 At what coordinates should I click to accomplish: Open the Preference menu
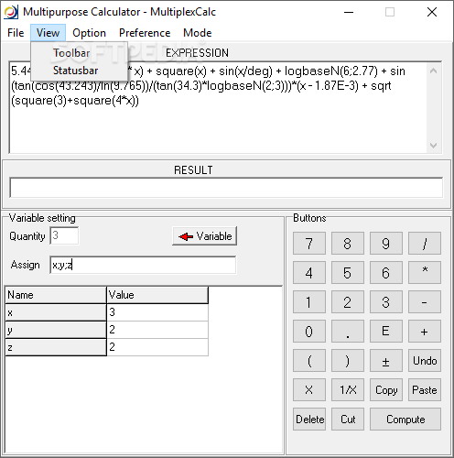click(x=145, y=33)
